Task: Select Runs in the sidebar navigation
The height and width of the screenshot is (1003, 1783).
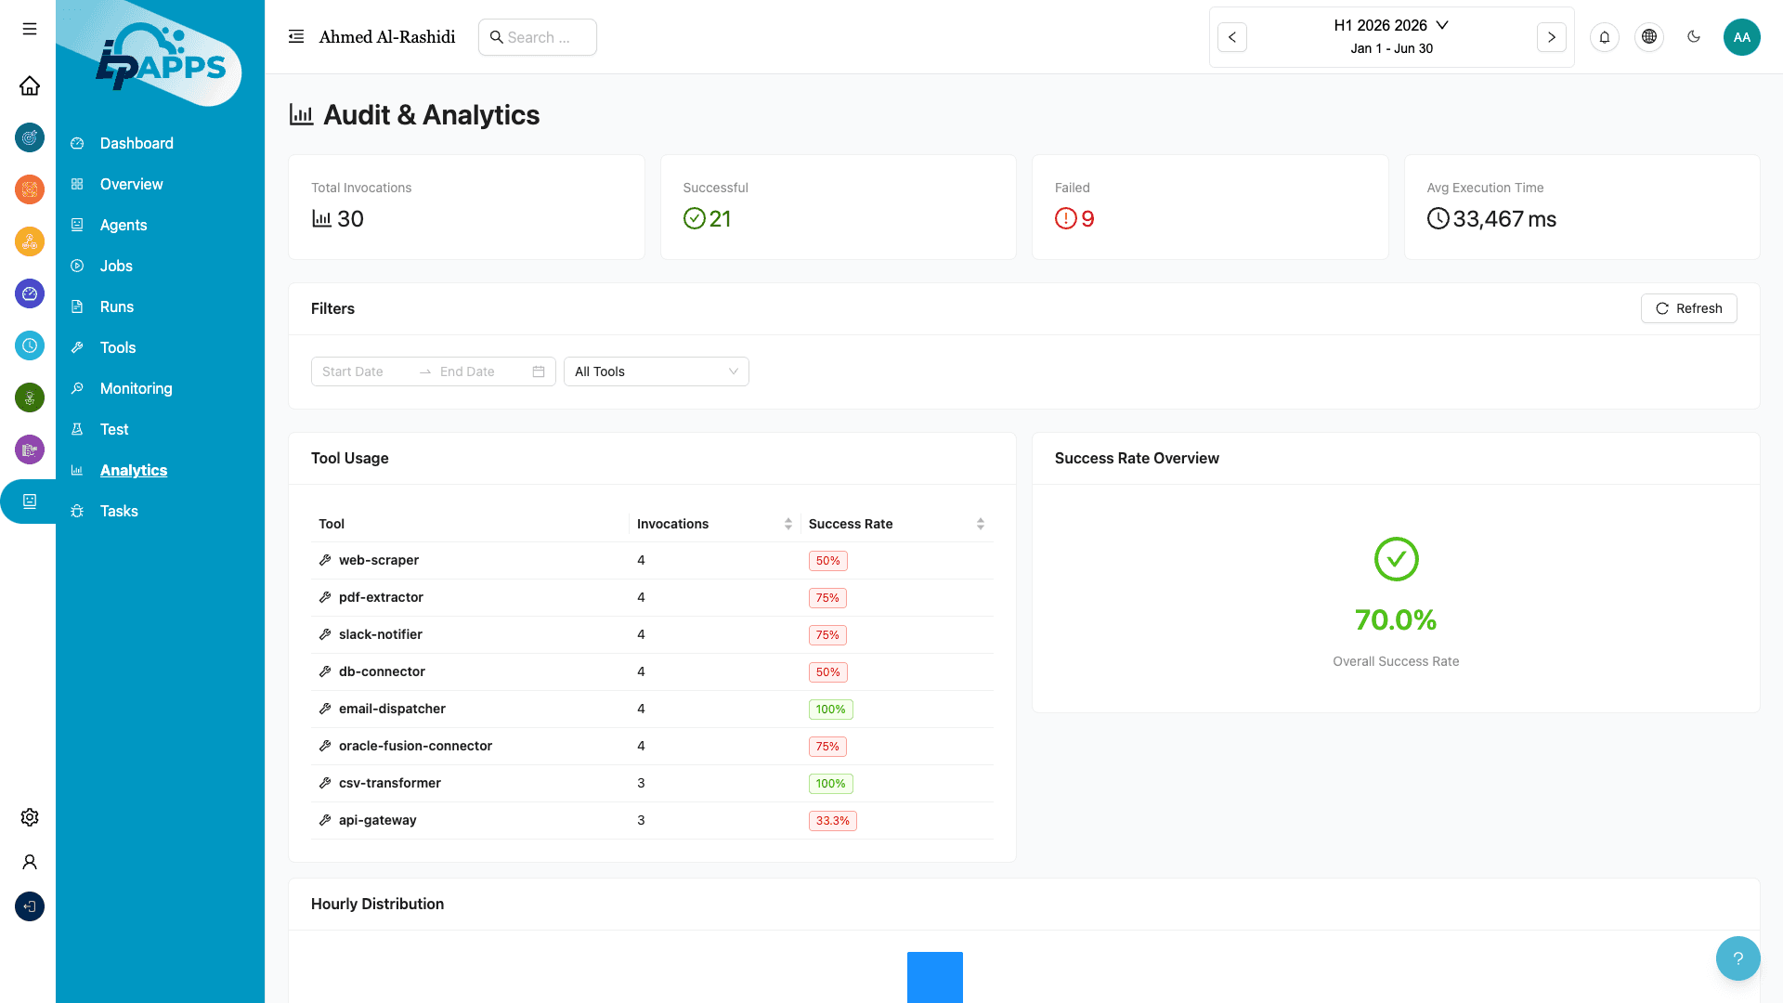Action: click(x=116, y=306)
